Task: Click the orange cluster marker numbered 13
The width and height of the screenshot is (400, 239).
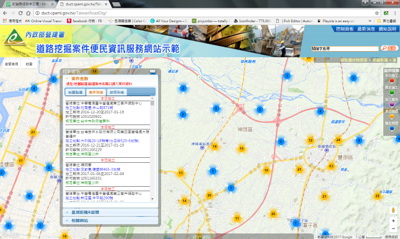Action: point(181,173)
